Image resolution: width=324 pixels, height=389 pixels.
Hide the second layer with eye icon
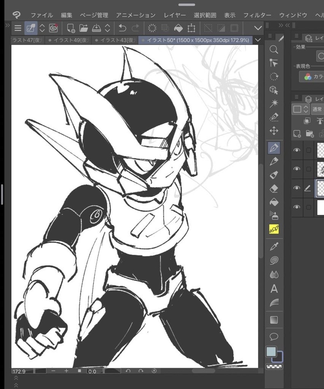297,169
